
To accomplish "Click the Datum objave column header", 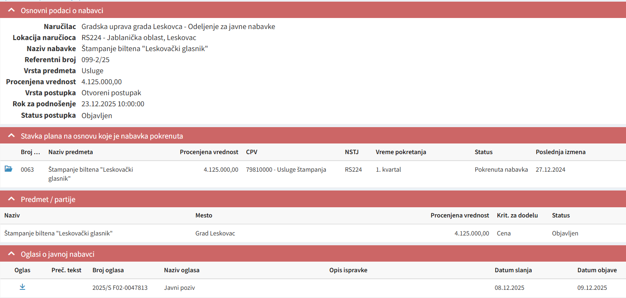I will coord(597,270).
